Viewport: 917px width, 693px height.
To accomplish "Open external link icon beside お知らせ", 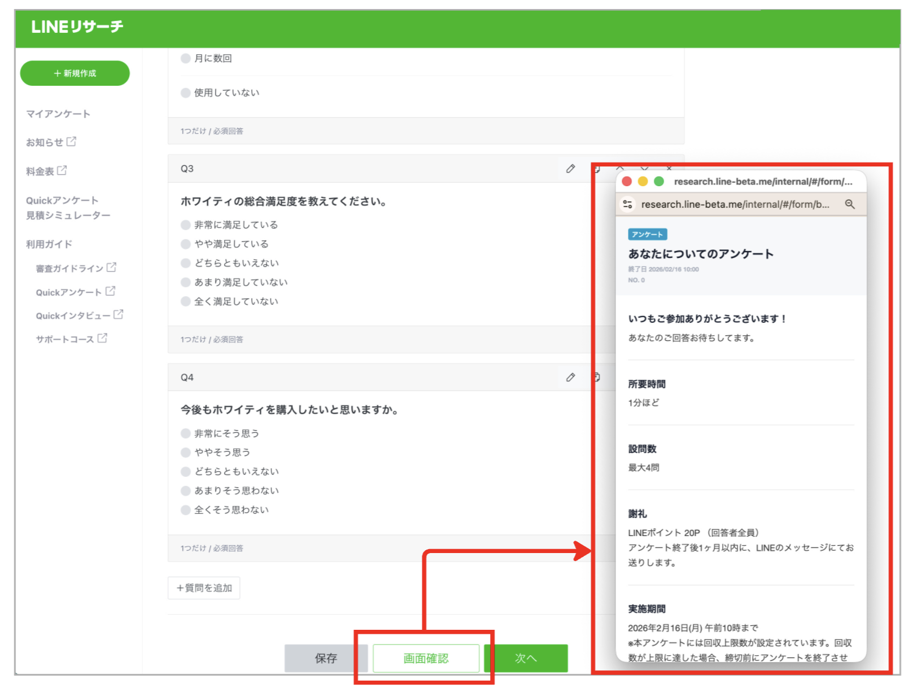I will [71, 142].
